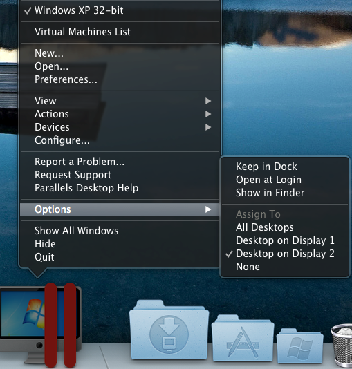Click the Parallels Desktop dock icon
352x369 pixels.
point(41,325)
